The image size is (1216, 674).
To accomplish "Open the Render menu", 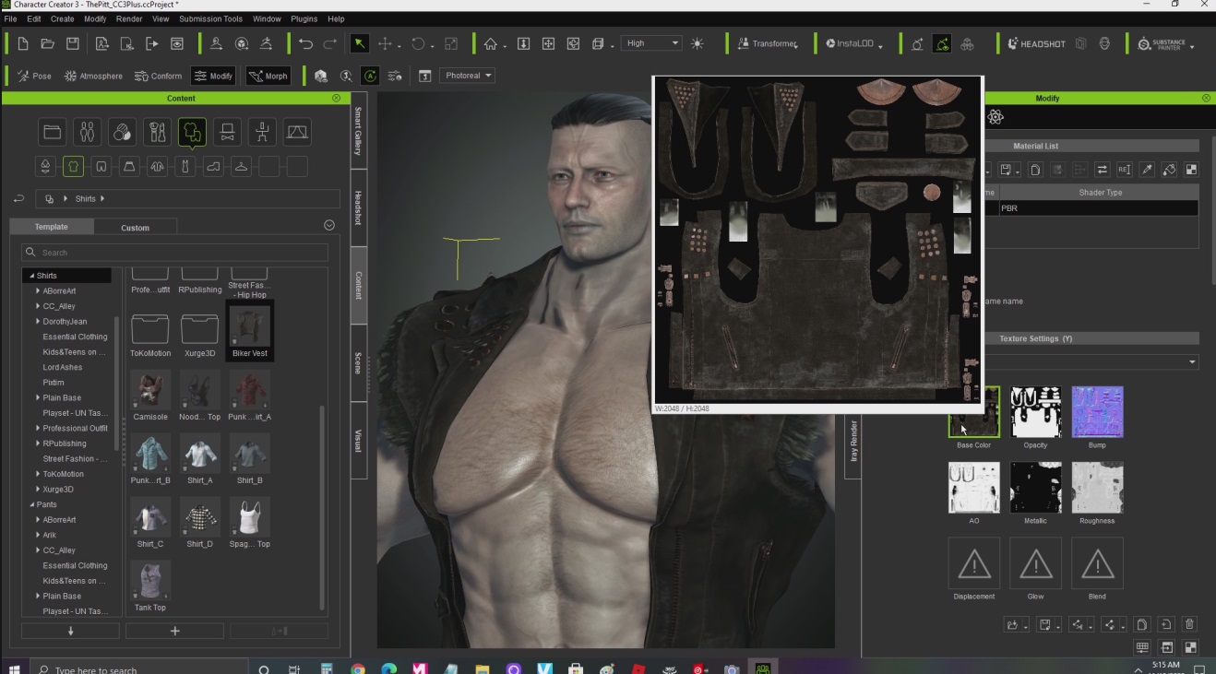I will (x=129, y=18).
